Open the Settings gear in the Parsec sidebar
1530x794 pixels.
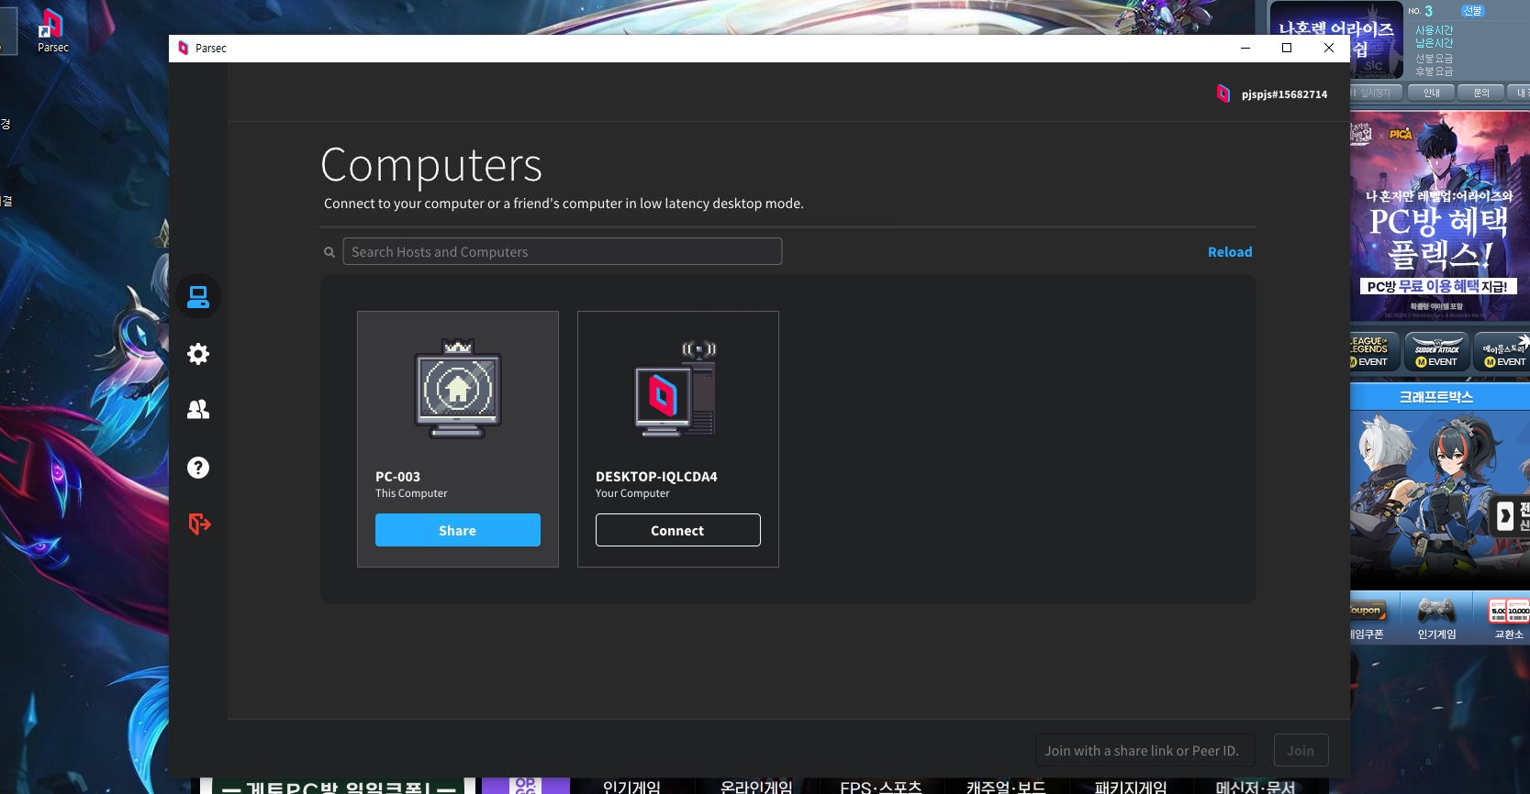click(198, 354)
